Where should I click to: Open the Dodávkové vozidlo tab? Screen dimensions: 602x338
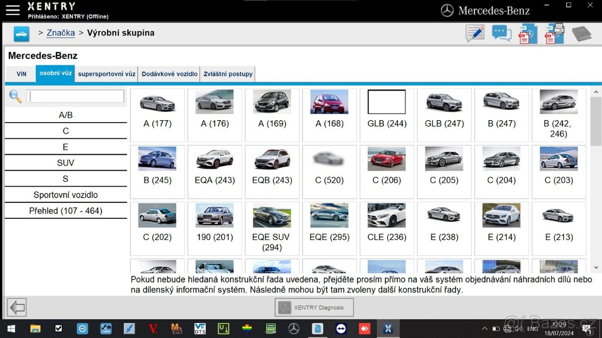point(169,74)
